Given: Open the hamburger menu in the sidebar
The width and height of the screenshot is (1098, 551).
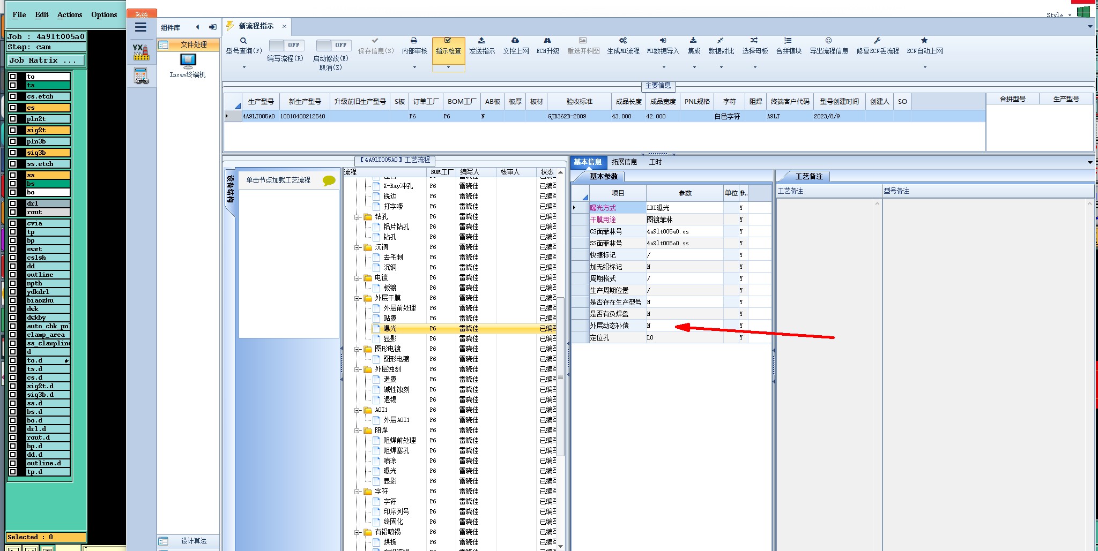Looking at the screenshot, I should coord(141,27).
